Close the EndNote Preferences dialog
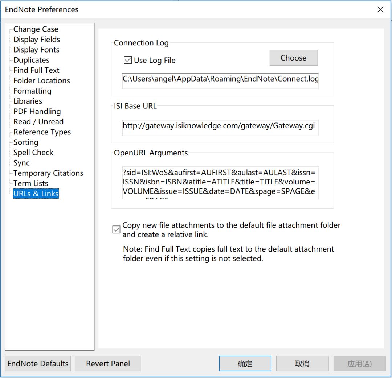The height and width of the screenshot is (378, 392). pyautogui.click(x=380, y=9)
